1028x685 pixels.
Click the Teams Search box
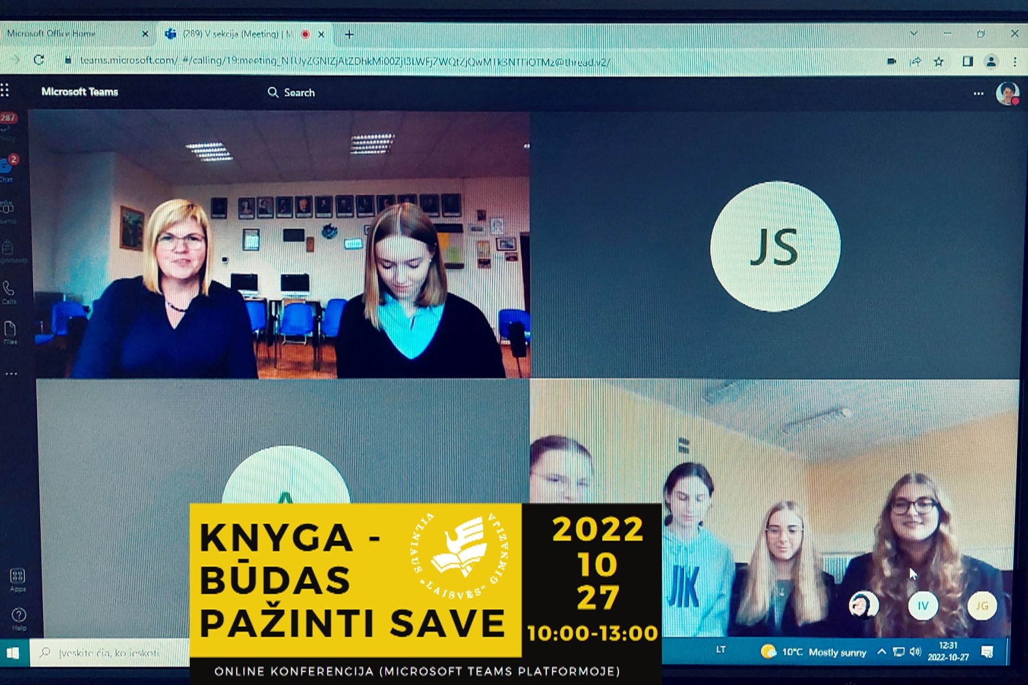[291, 93]
